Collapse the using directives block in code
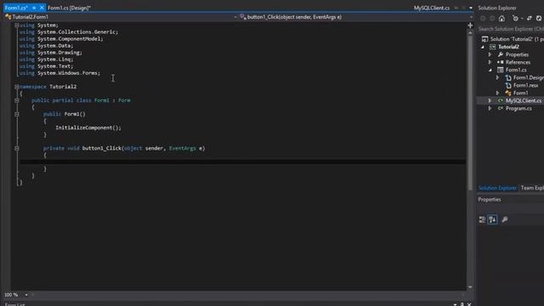The image size is (544, 306). (17, 25)
